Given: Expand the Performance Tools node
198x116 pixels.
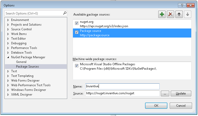Looking at the screenshot, I should (8, 48).
